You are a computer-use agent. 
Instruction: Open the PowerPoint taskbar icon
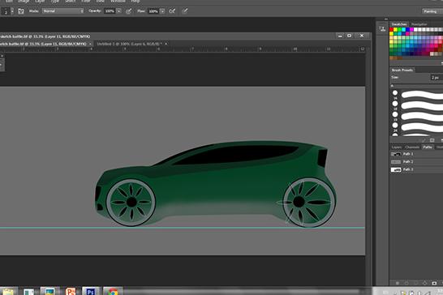tap(71, 291)
